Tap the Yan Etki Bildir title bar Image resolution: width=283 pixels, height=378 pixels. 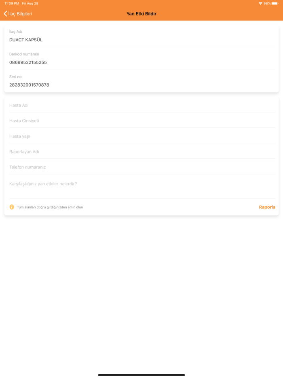click(x=141, y=13)
